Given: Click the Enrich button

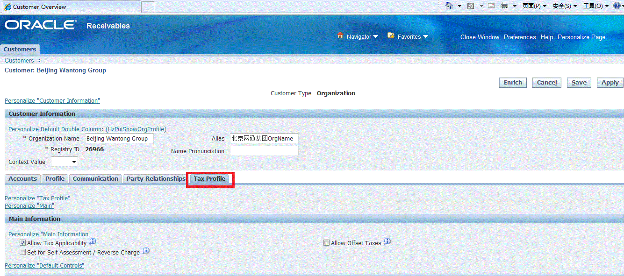Looking at the screenshot, I should pos(513,83).
